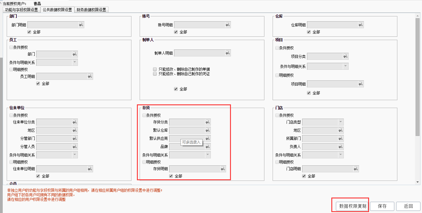Open lookup icon beside 门店明细

(x=356, y=169)
